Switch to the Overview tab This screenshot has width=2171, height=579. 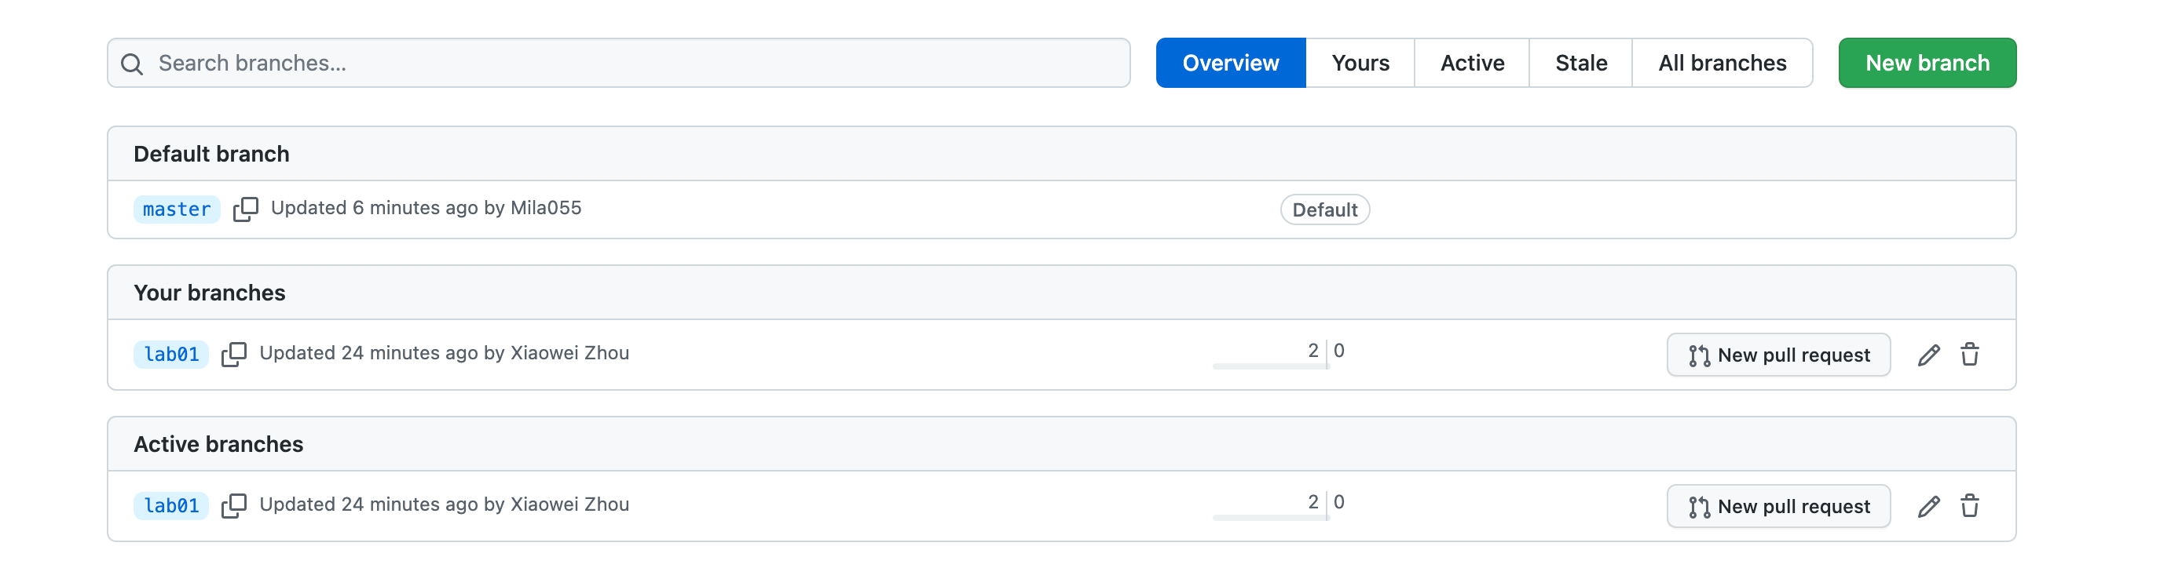pos(1229,63)
